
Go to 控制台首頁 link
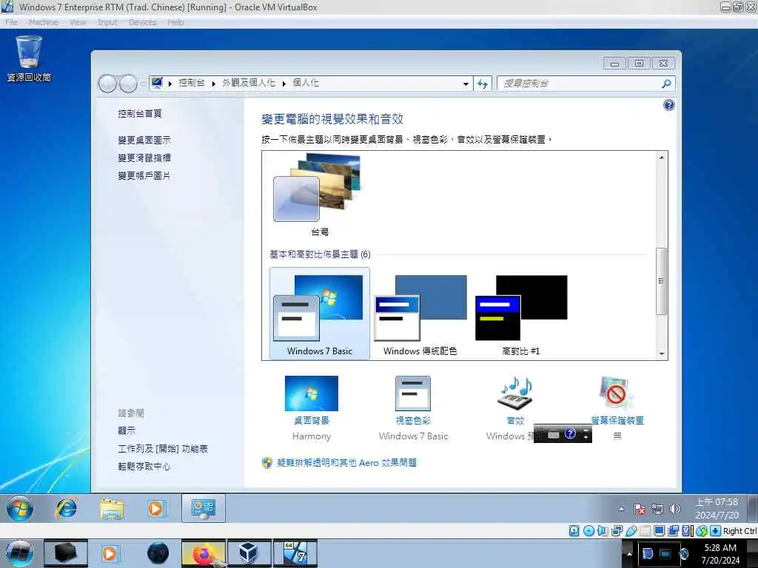point(140,113)
